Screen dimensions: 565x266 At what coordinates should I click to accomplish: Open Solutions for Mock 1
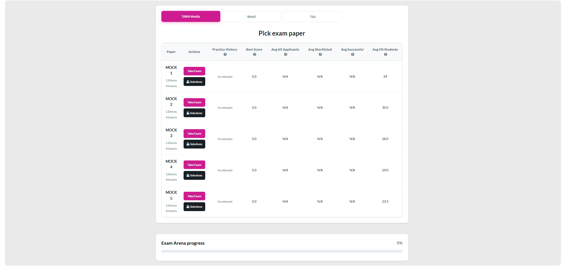pyautogui.click(x=194, y=82)
